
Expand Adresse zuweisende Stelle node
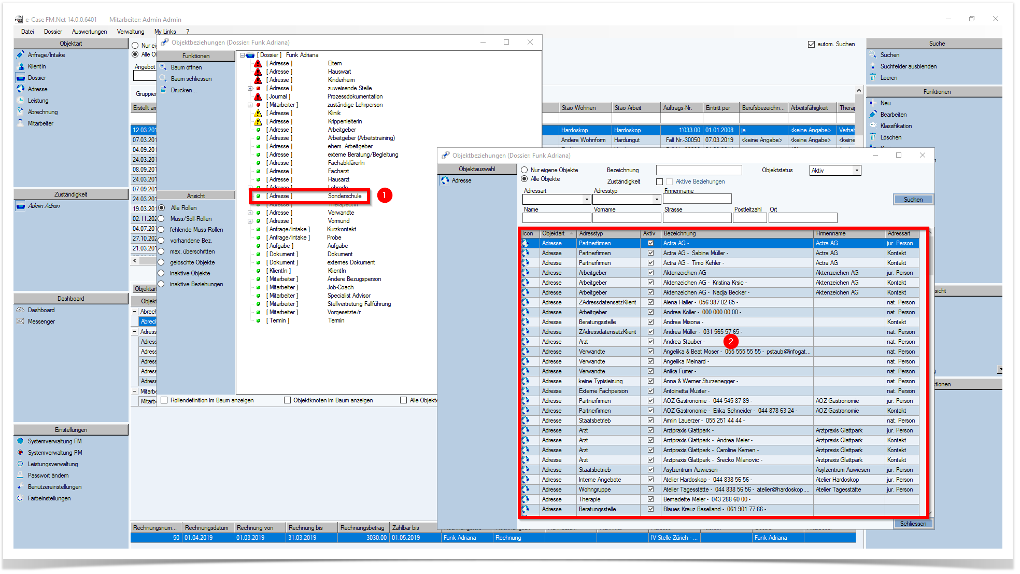250,88
